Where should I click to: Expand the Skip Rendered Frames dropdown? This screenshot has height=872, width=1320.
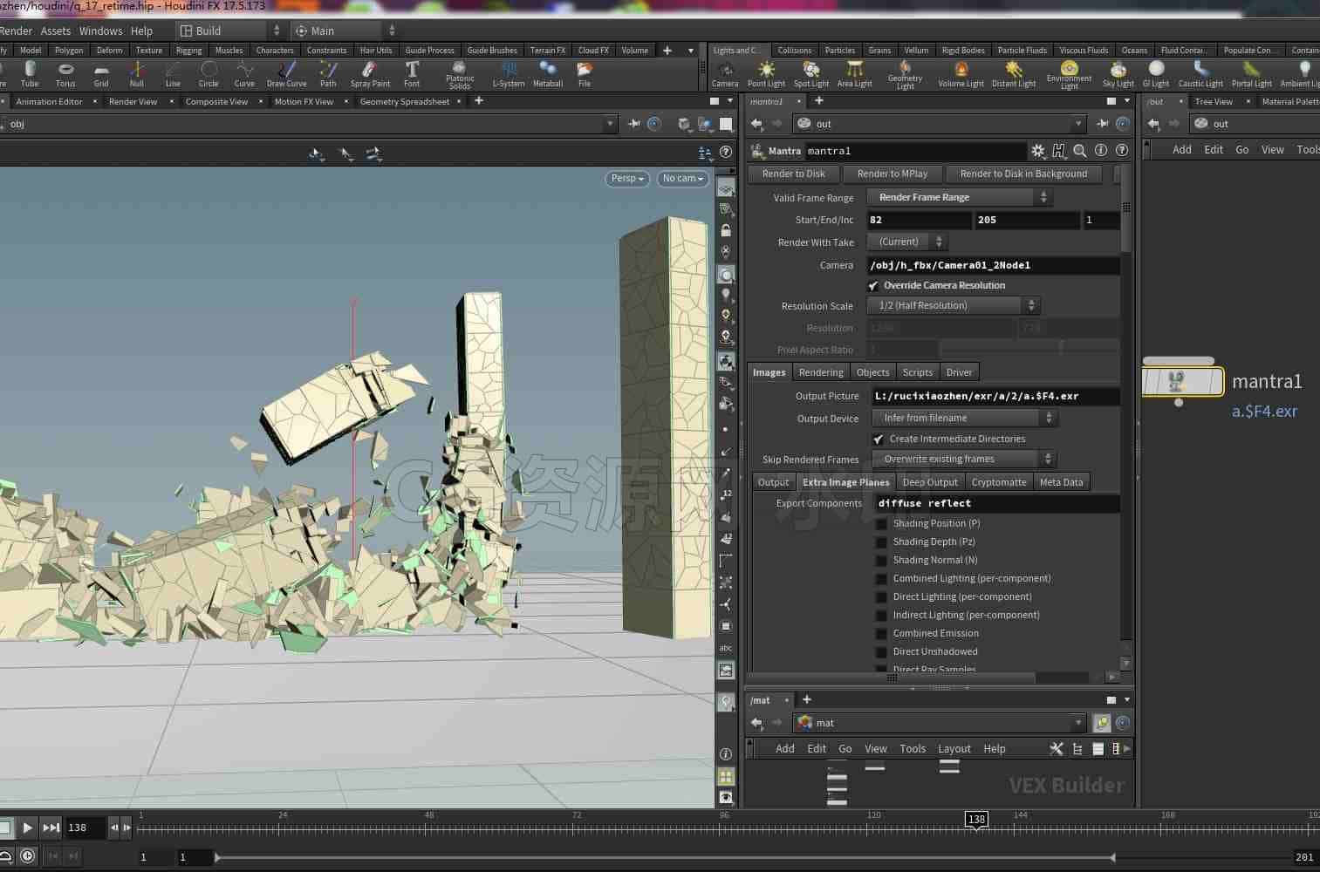(964, 459)
